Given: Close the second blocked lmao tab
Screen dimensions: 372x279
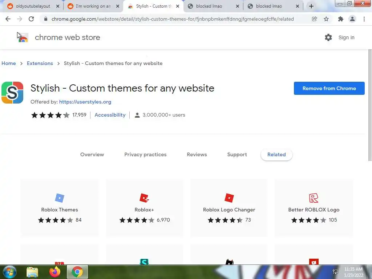Looking at the screenshot, I should pyautogui.click(x=298, y=7).
